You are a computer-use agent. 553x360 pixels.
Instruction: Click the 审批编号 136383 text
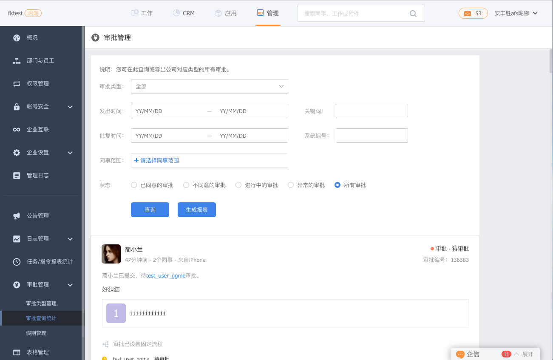(446, 260)
